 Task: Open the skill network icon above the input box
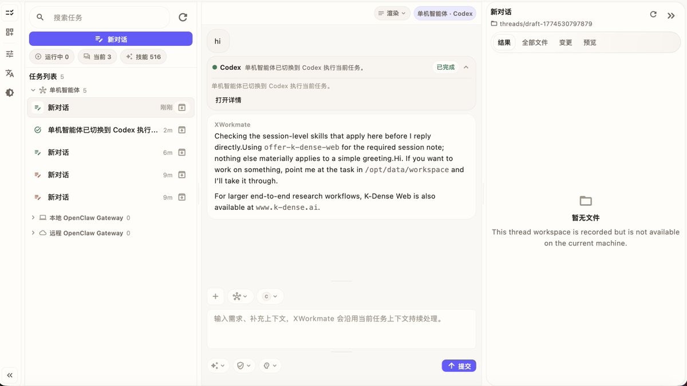pyautogui.click(x=238, y=296)
